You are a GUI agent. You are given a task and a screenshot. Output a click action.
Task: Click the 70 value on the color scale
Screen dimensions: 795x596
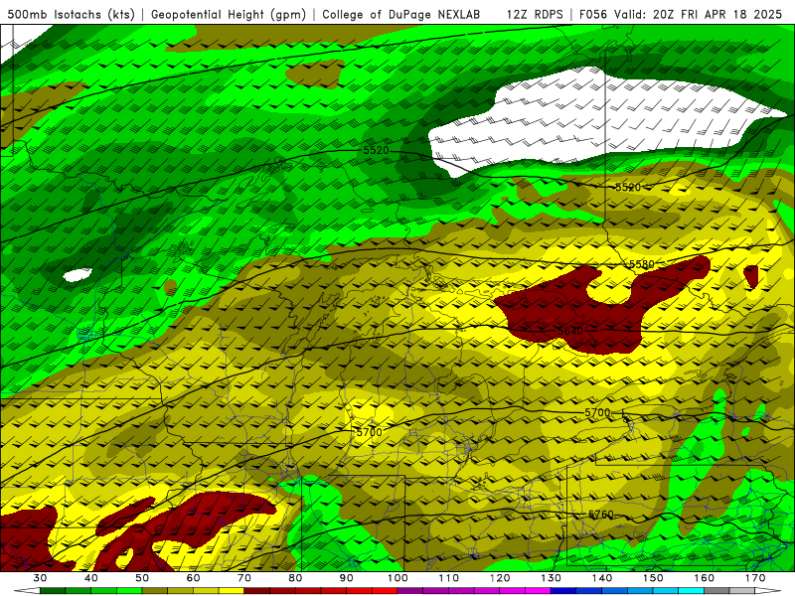[x=244, y=578]
